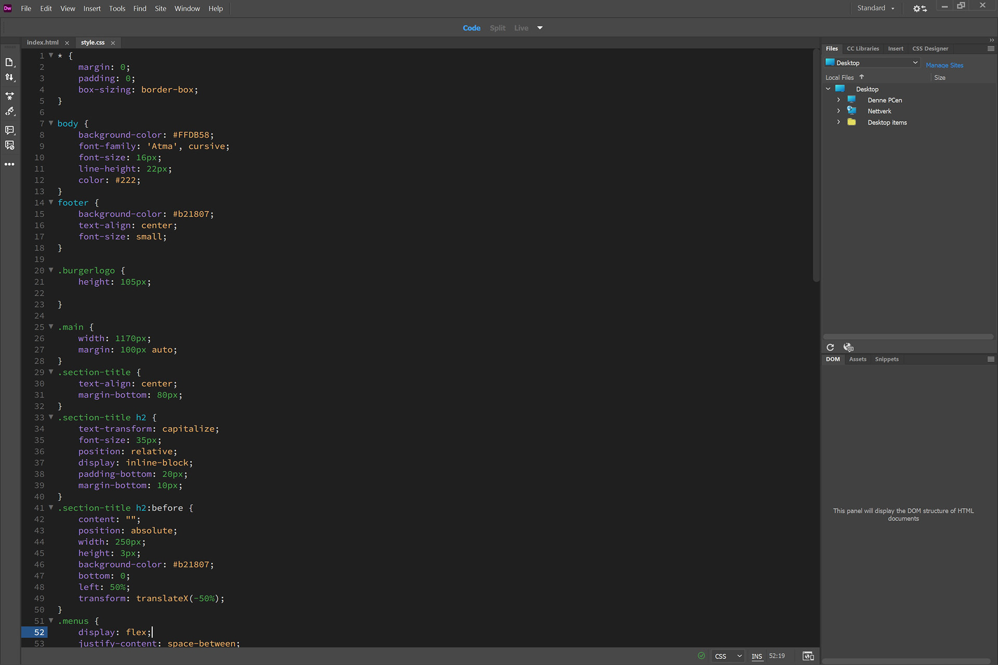Click the Desktop items folder icon
This screenshot has height=665, width=998.
(x=851, y=122)
